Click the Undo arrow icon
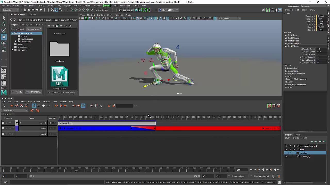This screenshot has height=185, width=330. point(37,10)
